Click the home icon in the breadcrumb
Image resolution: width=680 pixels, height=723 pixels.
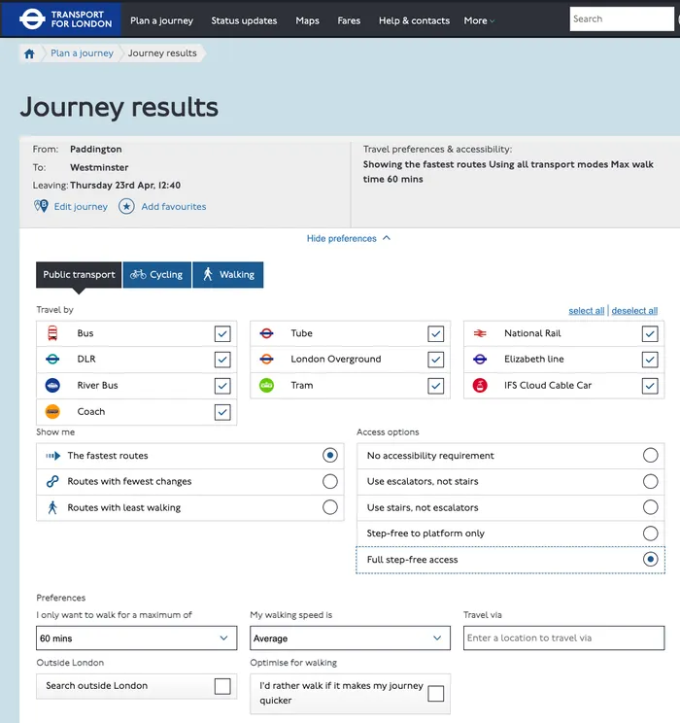point(30,53)
